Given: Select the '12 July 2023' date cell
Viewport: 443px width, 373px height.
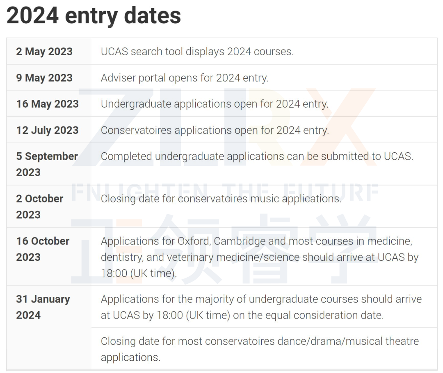Looking at the screenshot, I should point(49,130).
